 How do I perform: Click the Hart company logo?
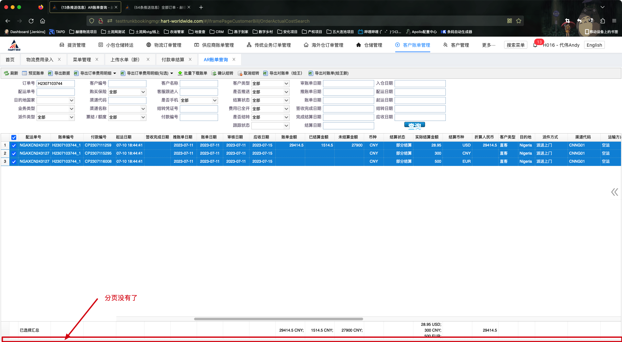pos(14,45)
